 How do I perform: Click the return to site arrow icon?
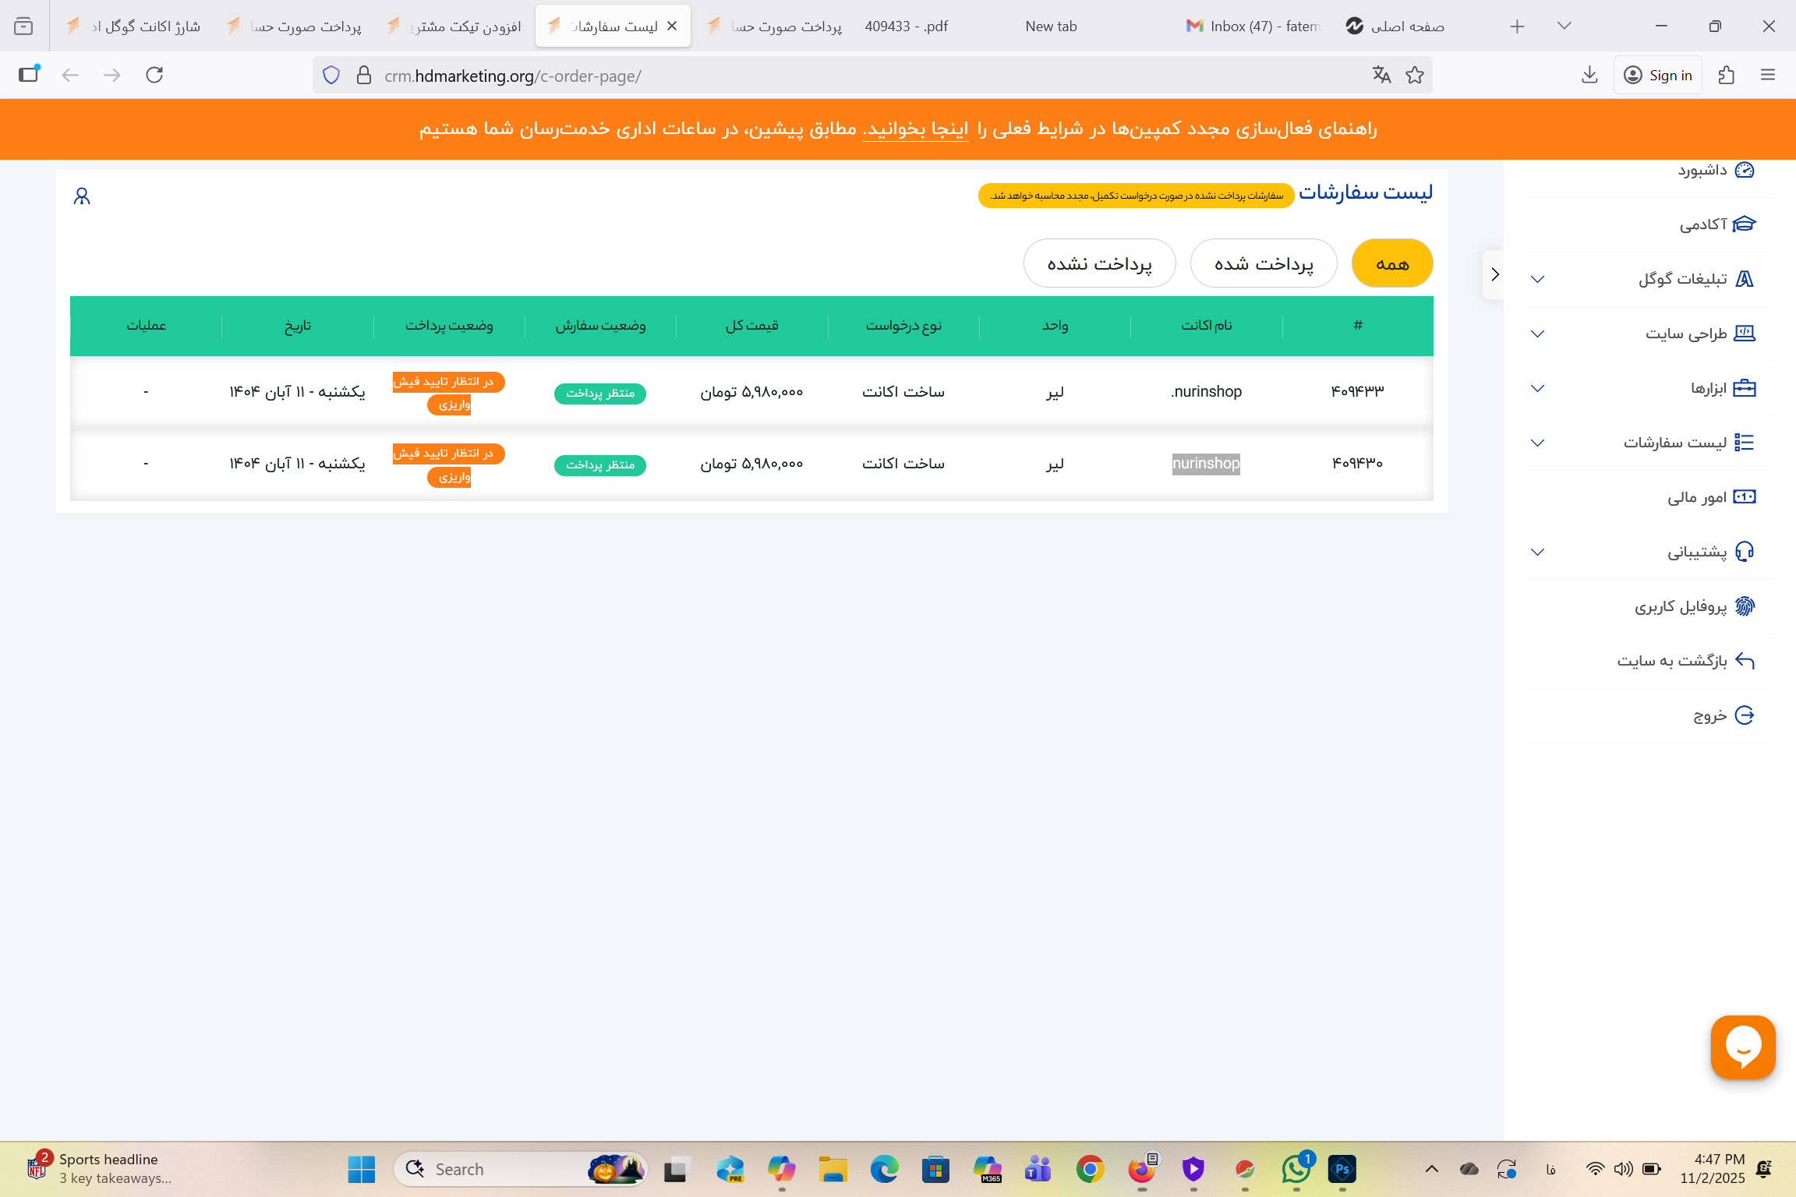(1744, 661)
